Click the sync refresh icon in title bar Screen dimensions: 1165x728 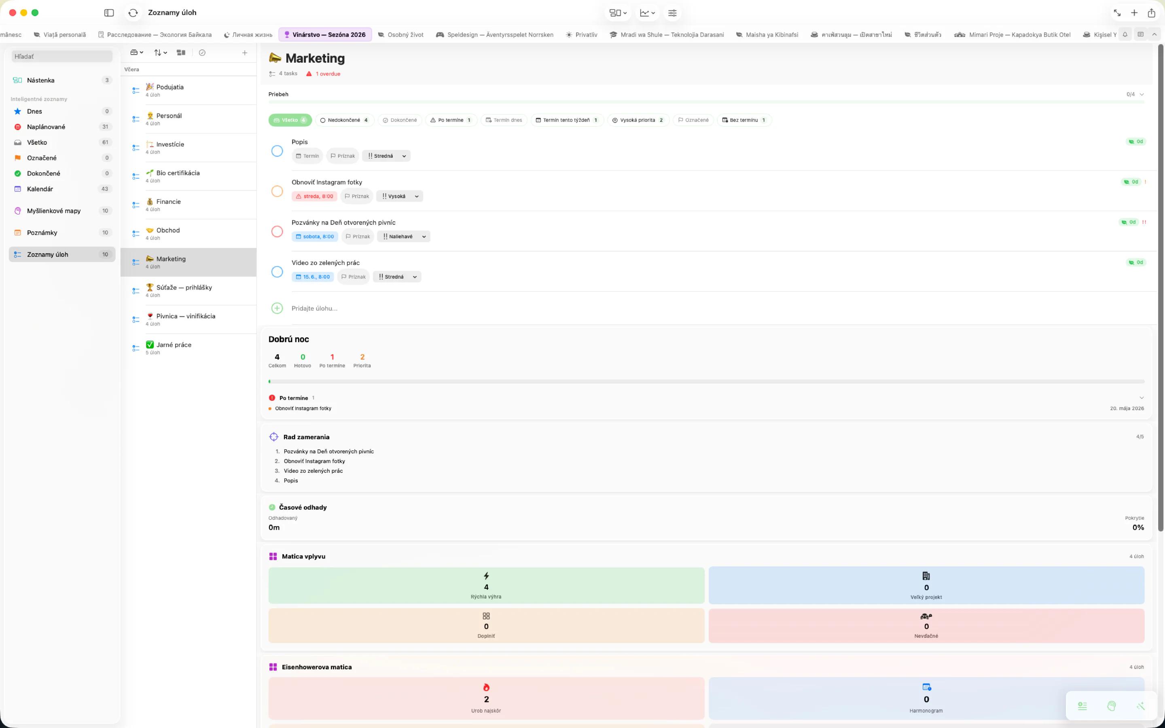coord(133,13)
